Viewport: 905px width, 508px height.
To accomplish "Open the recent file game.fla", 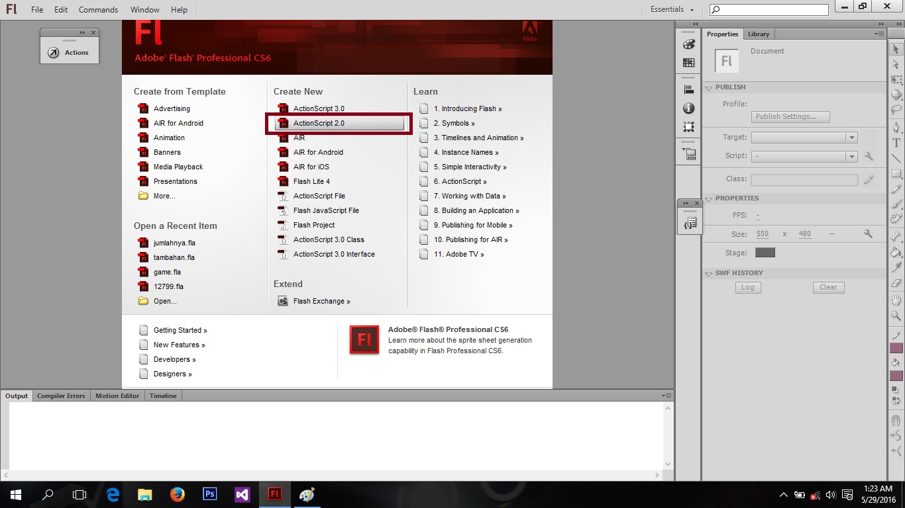I will (167, 272).
